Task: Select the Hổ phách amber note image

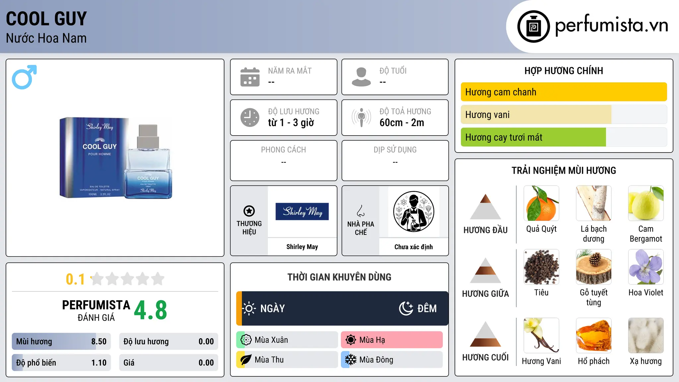Action: pyautogui.click(x=594, y=336)
